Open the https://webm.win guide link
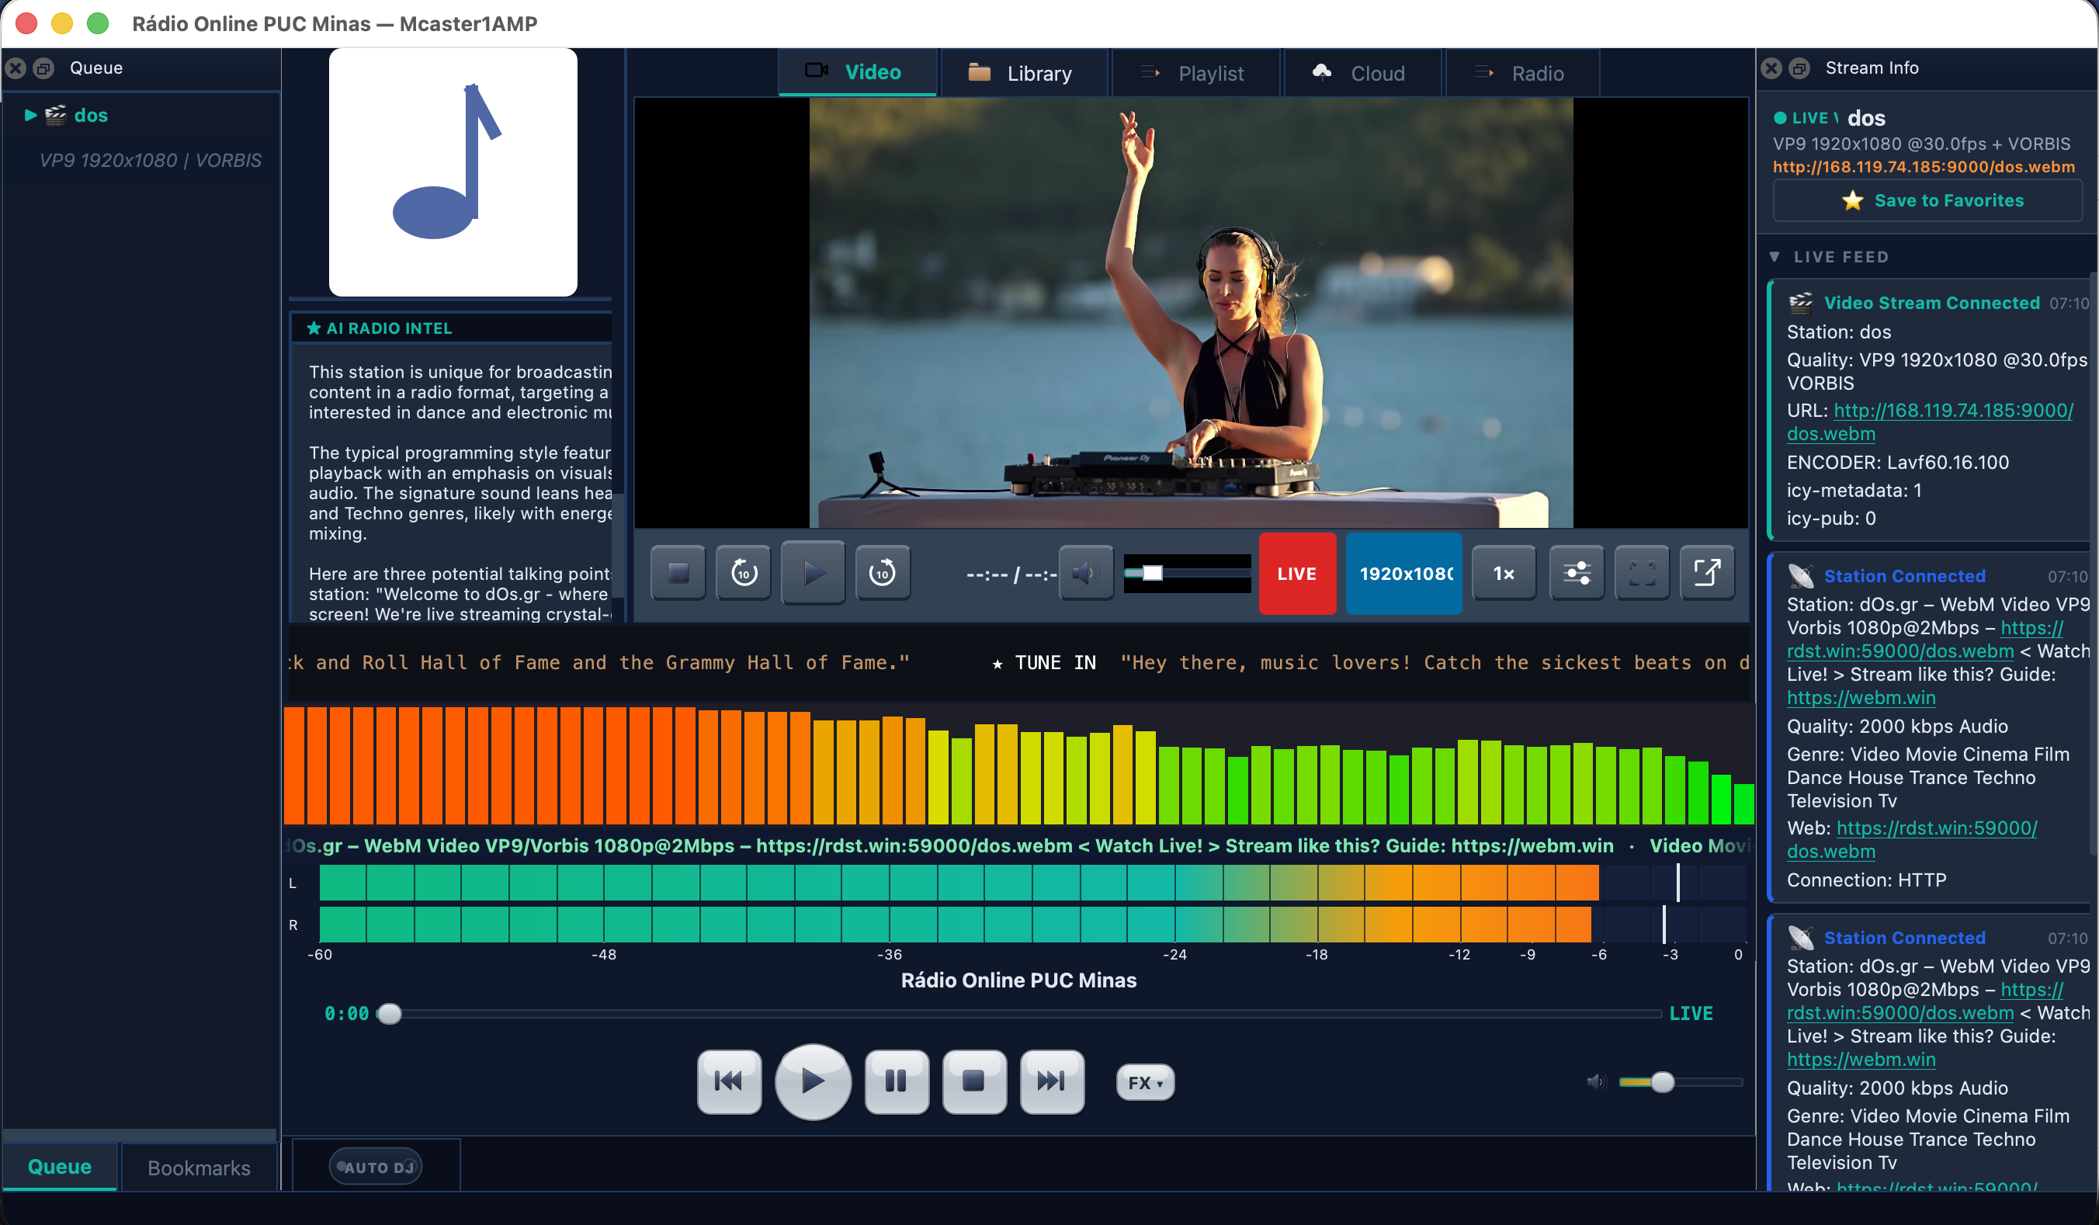Image resolution: width=2099 pixels, height=1225 pixels. (x=1862, y=698)
